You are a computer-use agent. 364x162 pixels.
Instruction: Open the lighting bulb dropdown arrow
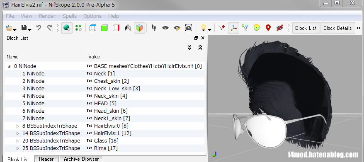coord(209,29)
